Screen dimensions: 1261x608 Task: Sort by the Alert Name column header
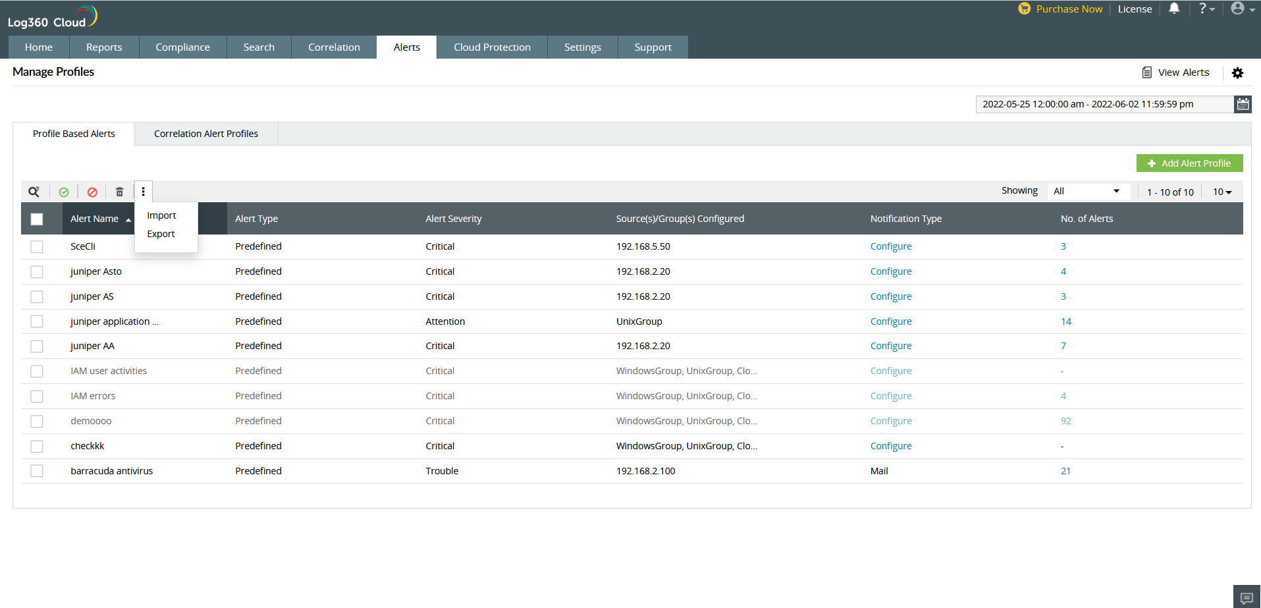tap(95, 219)
